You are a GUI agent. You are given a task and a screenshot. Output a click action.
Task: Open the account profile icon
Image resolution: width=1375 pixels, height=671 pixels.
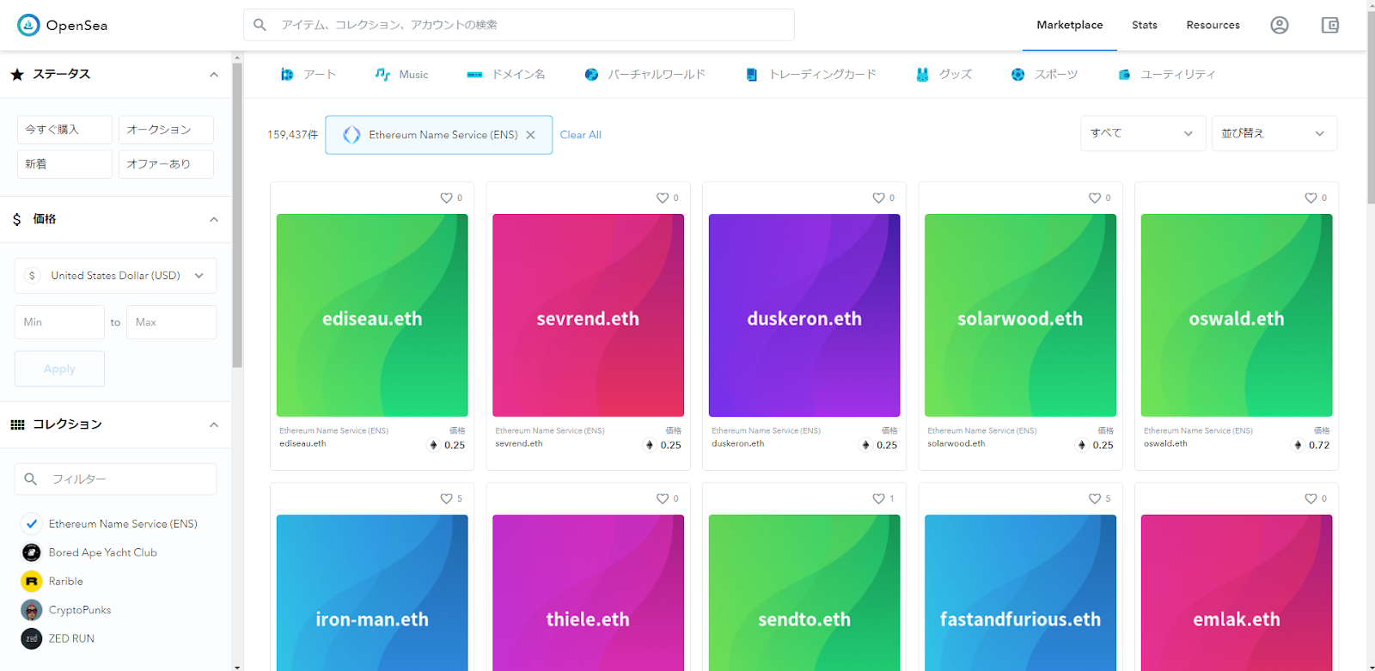(x=1280, y=25)
